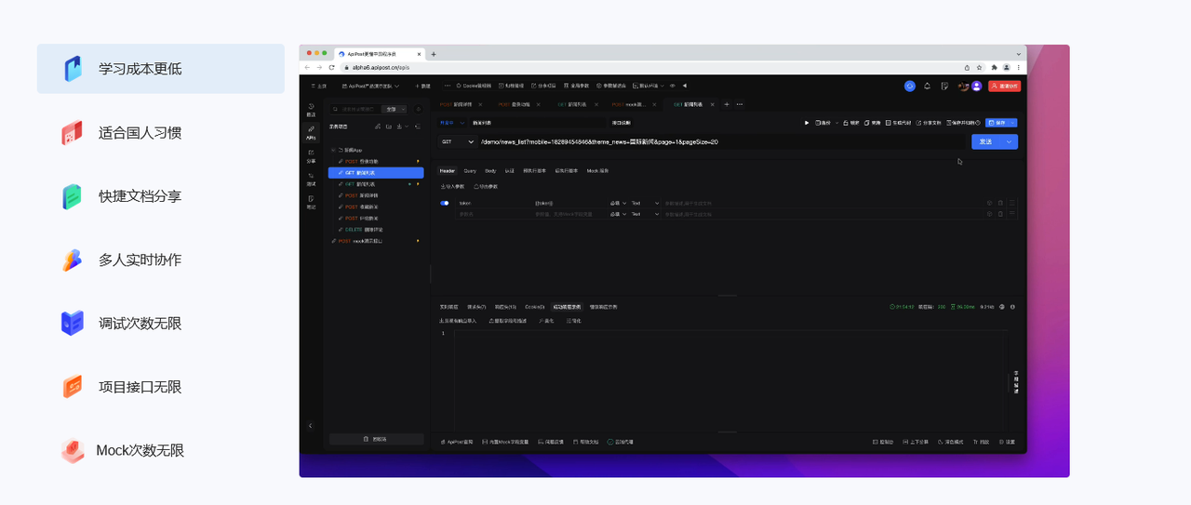Screen dimensions: 1191x505
Task: Open the 全部 filter dropdown in sidebar
Action: [395, 109]
